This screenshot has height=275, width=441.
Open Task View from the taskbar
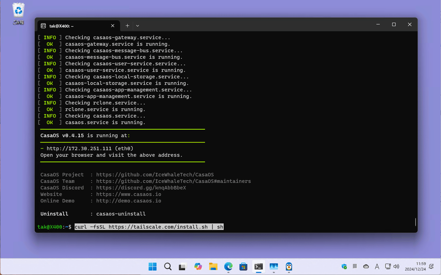(x=183, y=267)
